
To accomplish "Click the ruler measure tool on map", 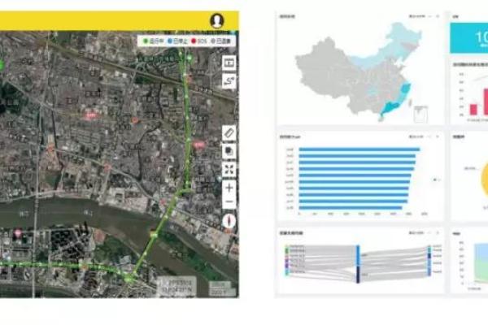I will 229,133.
